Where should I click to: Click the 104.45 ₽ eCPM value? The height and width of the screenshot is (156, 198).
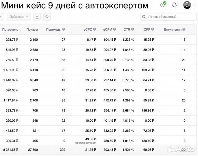[x=110, y=40]
